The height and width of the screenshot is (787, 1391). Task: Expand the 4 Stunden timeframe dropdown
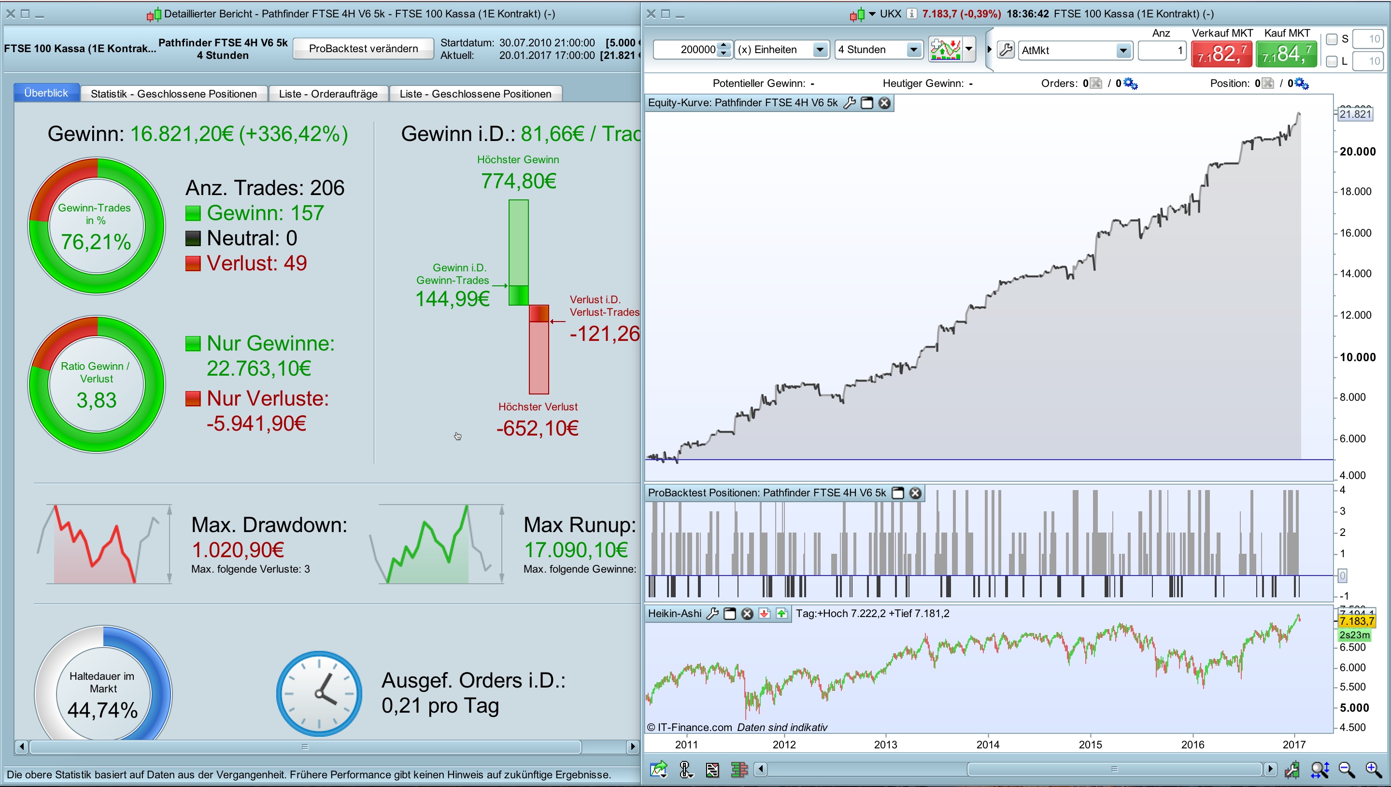point(913,50)
